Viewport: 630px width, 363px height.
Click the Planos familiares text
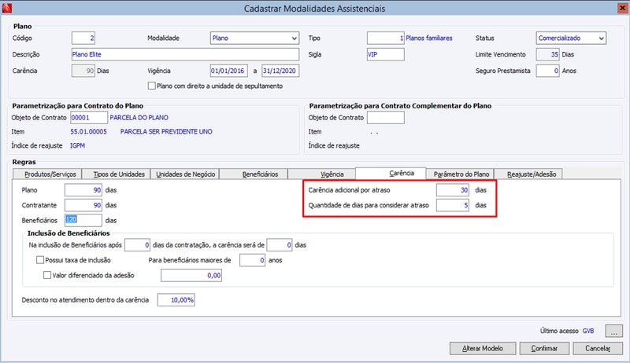(x=429, y=38)
